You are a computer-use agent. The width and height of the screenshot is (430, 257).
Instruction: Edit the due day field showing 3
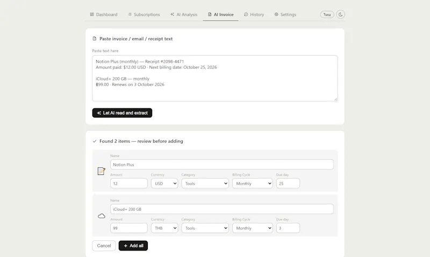point(288,228)
